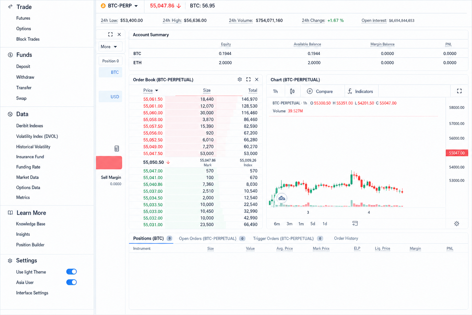Go to Deposit under Funds

(23, 66)
